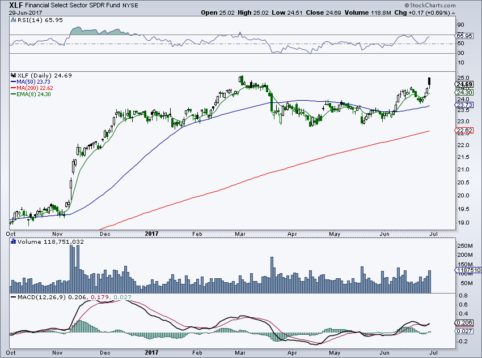Click the most recent volume bar
This screenshot has width=482, height=358.
tap(429, 282)
